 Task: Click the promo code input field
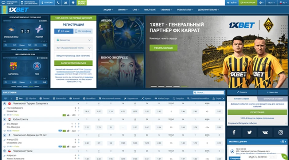(x=73, y=56)
